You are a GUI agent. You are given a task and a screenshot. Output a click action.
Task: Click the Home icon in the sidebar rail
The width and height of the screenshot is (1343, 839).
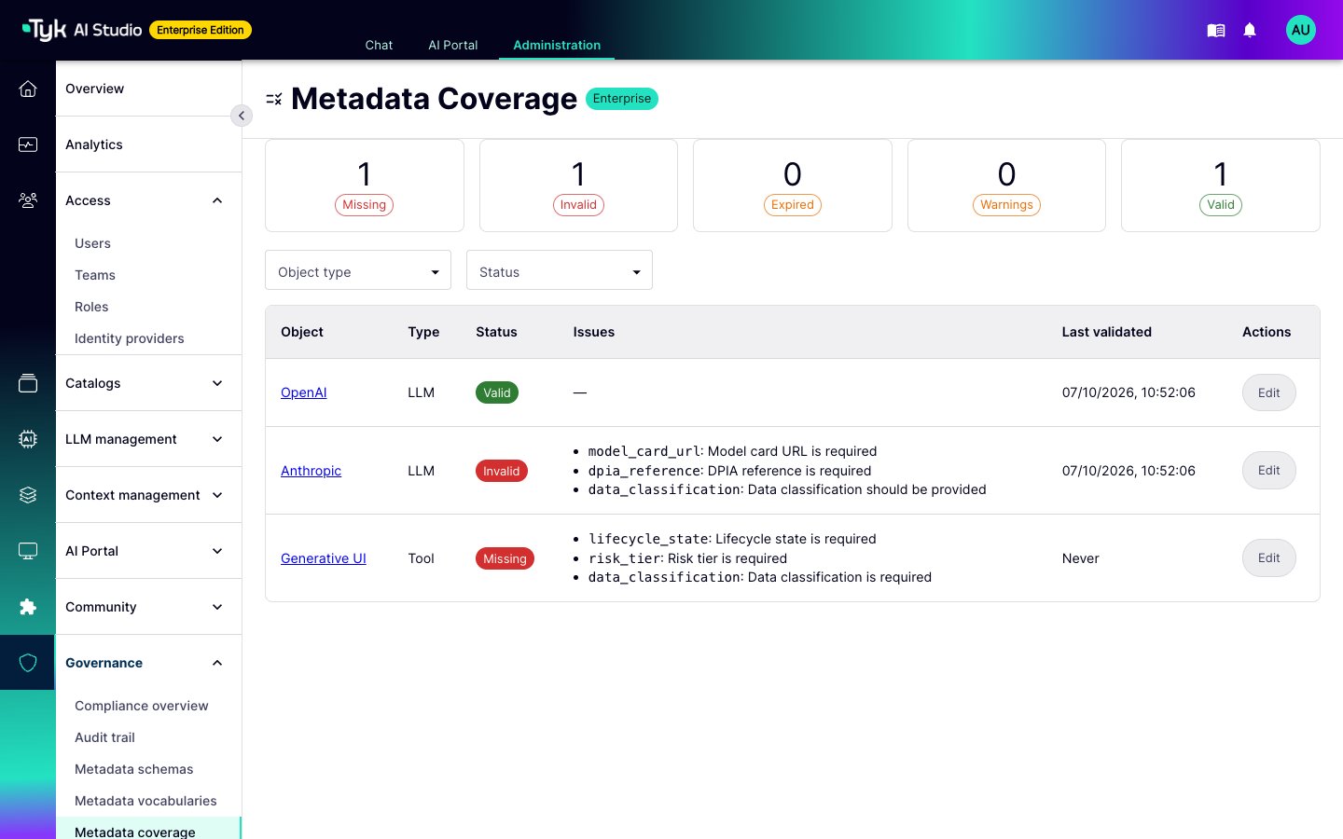click(x=28, y=89)
